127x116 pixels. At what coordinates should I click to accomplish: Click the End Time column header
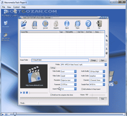[x=89, y=32]
